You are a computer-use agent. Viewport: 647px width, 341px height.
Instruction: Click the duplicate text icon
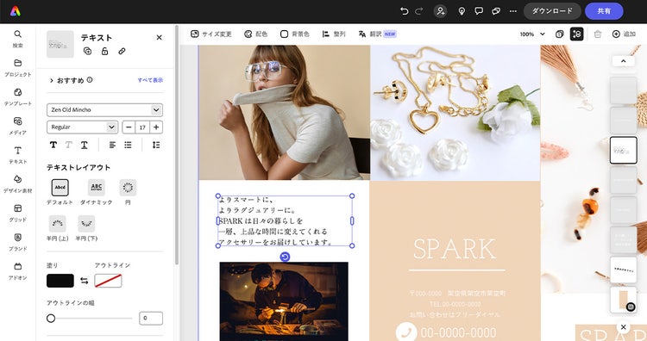pyautogui.click(x=87, y=51)
